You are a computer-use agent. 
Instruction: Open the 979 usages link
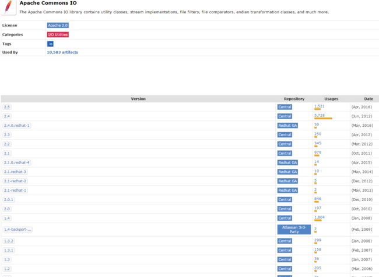point(318,153)
